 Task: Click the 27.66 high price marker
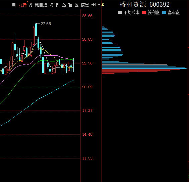point(46,24)
